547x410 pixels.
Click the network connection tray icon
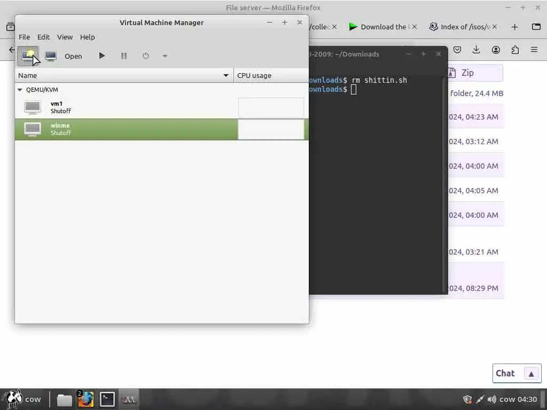pyautogui.click(x=480, y=399)
